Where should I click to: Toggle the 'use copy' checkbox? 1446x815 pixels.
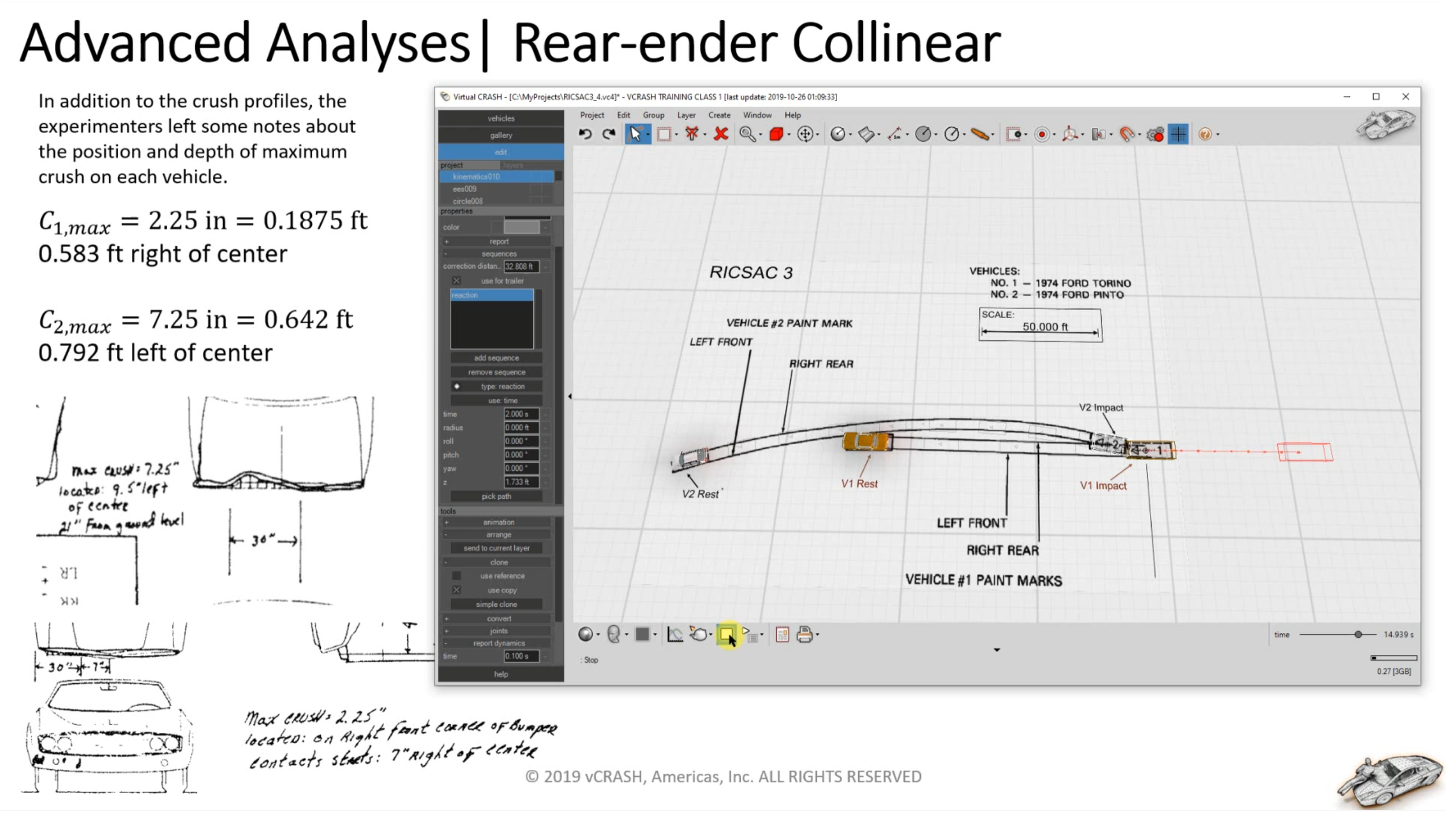[x=456, y=591]
